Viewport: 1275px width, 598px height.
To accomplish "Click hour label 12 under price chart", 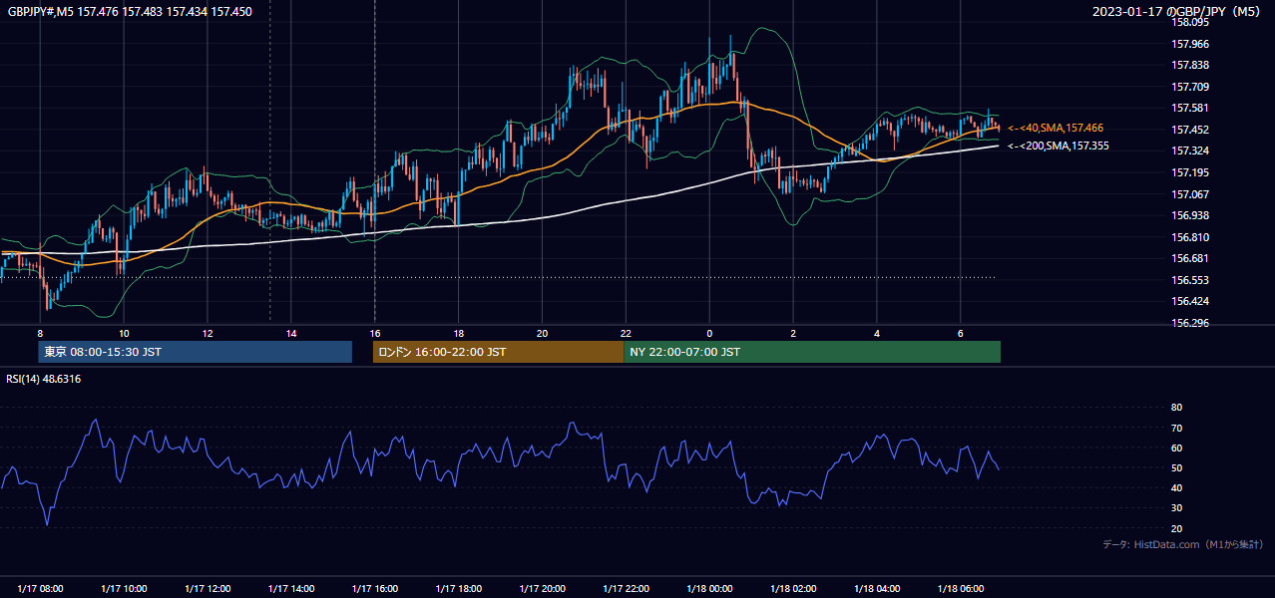I will [208, 333].
